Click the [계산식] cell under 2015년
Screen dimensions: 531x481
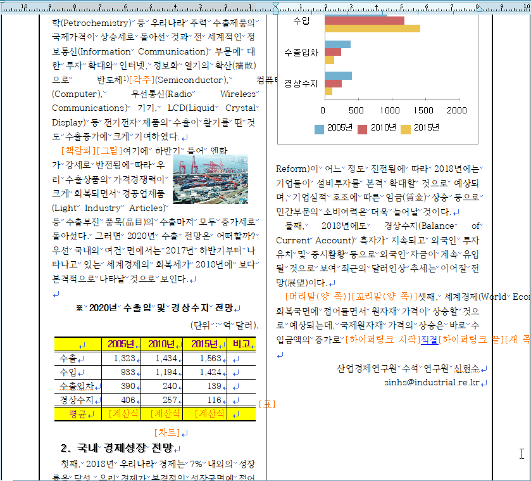click(204, 414)
